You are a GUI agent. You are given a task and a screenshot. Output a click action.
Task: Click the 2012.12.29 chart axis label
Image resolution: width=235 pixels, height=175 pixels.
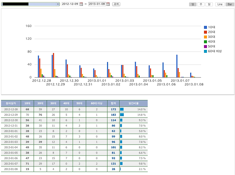(55, 84)
